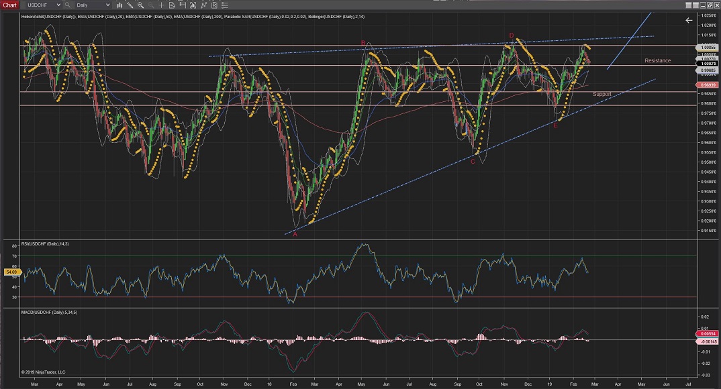Open the clipboard-style icon in toolbar
The width and height of the screenshot is (721, 389).
click(x=214, y=5)
